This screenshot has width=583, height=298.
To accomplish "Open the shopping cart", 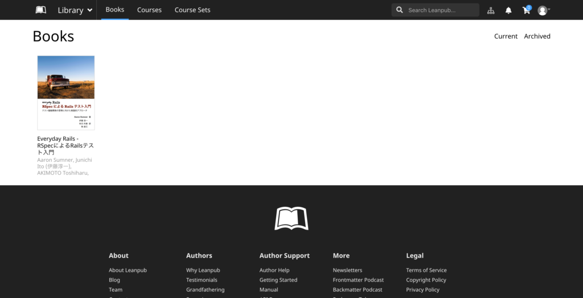I will [x=526, y=10].
